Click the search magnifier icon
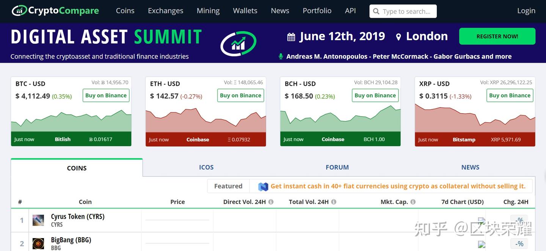Screen dimensions: 546x251 click(376, 11)
